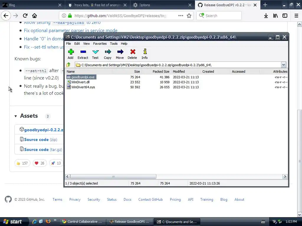Sort by the Modified column header
302x226 pixels.
pyautogui.click(x=186, y=72)
